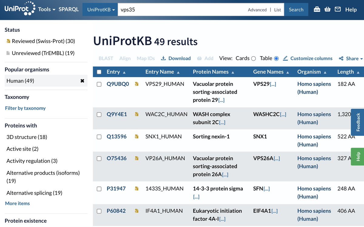The height and width of the screenshot is (227, 364).
Task: Open Customize columns
Action: click(x=308, y=59)
